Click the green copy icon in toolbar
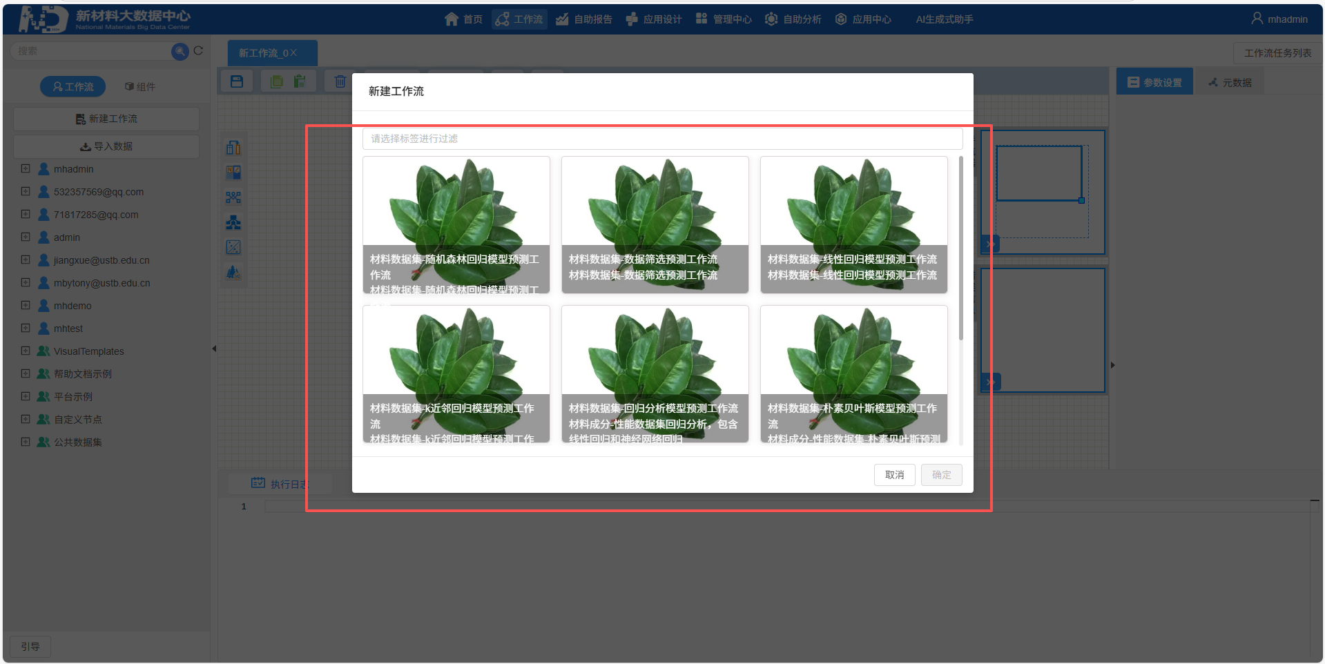 [277, 81]
